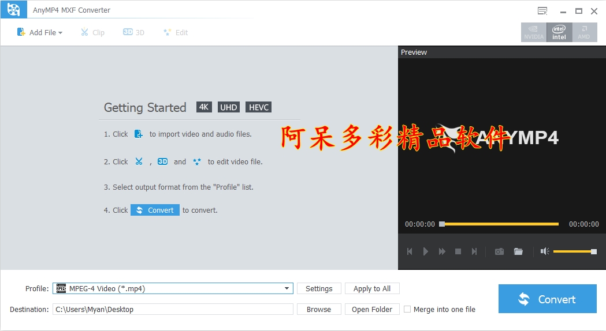Click the Destination path field
The width and height of the screenshot is (606, 331).
(173, 309)
